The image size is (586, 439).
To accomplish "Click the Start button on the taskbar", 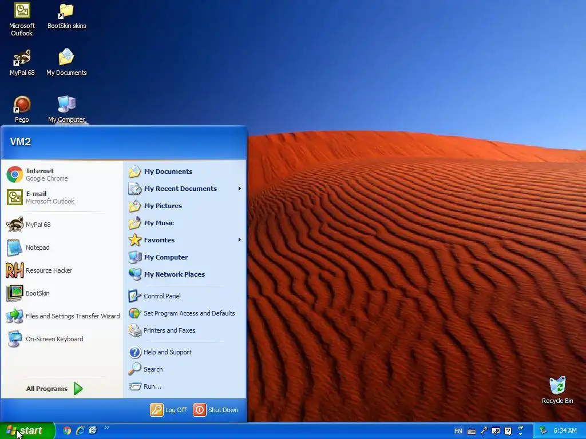I will click(27, 431).
